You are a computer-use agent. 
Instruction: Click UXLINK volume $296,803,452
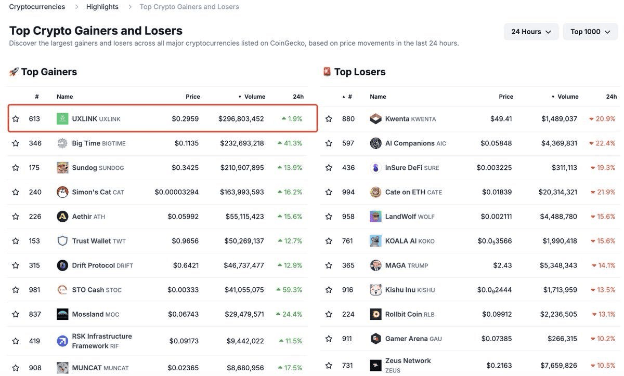coord(241,119)
